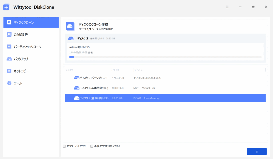
Task: Click the 100.00 GB size cell
Action: point(118,88)
